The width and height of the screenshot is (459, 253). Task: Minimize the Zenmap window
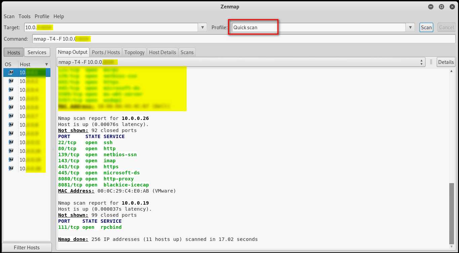431,6
